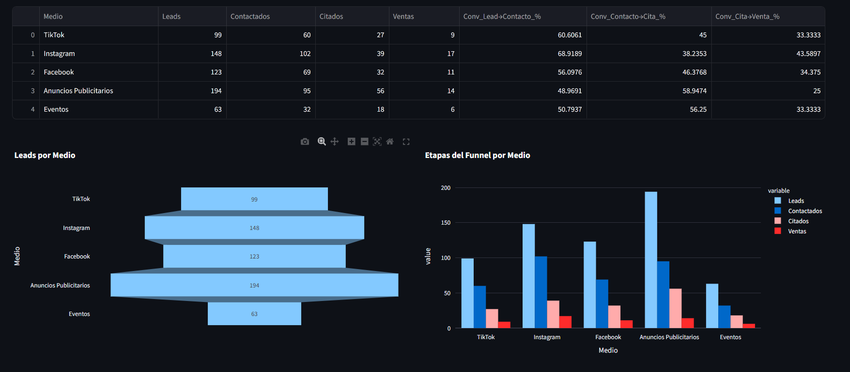Image resolution: width=850 pixels, height=372 pixels.
Task: Open chart in fullscreen mode
Action: (x=406, y=142)
